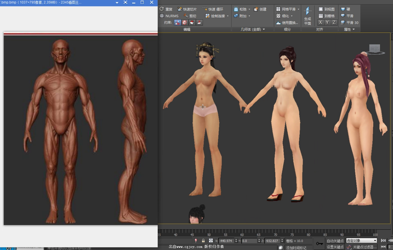Image resolution: width=393 pixels, height=250 pixels.
Task: Open the 细分 panel label
Action: 287,29
